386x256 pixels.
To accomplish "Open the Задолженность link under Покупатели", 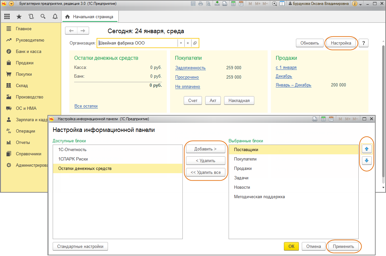I will tap(190, 68).
